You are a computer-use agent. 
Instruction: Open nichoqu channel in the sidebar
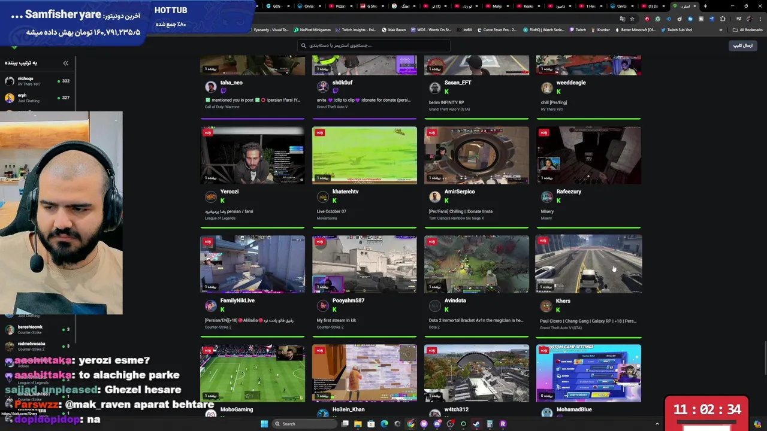point(37,81)
